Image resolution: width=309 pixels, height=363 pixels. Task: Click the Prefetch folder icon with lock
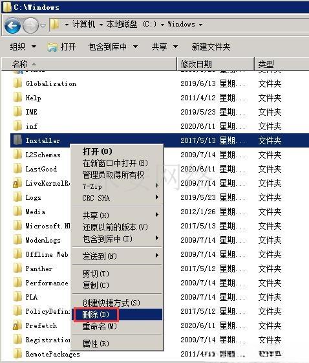coord(17,325)
